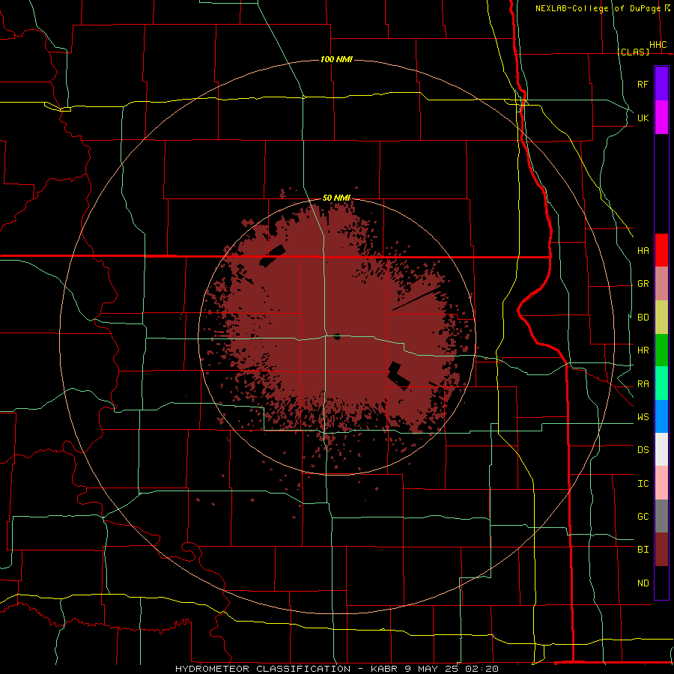
Task: Click the BI legend label
Action: coord(643,550)
